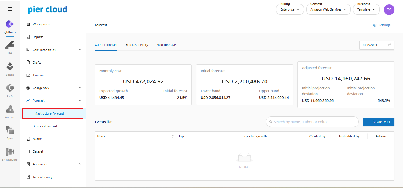This screenshot has width=403, height=188.
Task: Switch to the Next forecasts tab
Action: (166, 45)
